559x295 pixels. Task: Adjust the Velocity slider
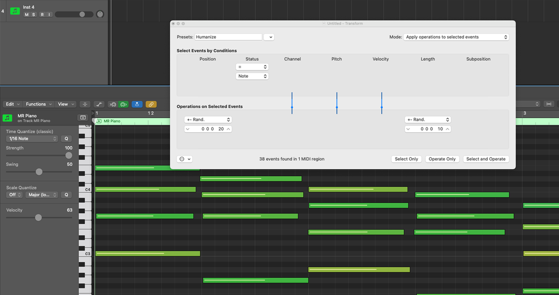pos(39,217)
